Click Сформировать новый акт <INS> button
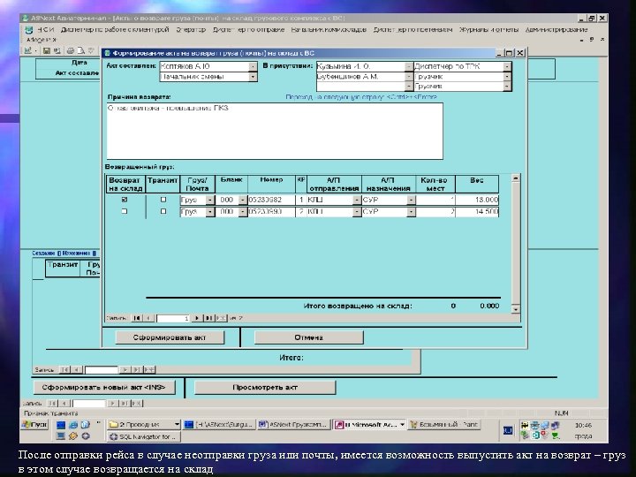This screenshot has width=636, height=477. coord(104,388)
